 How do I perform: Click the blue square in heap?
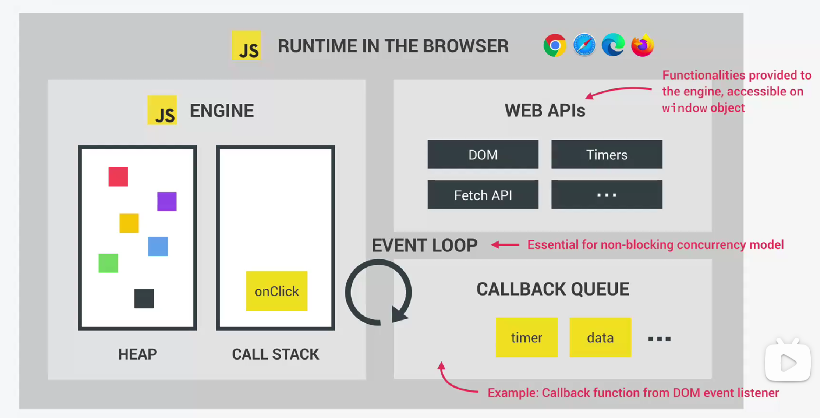158,246
